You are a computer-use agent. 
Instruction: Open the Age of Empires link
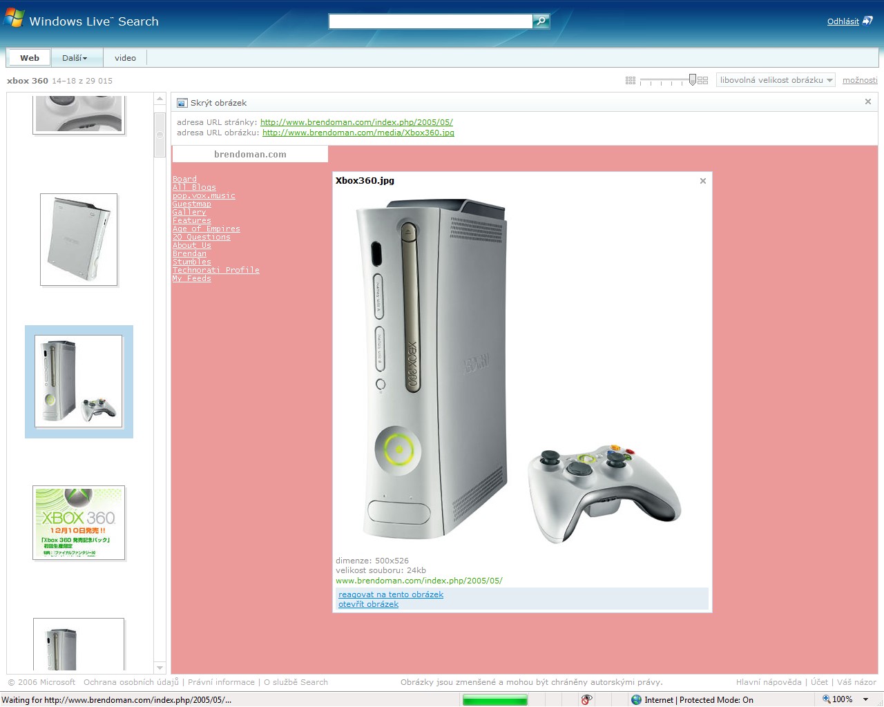(206, 229)
